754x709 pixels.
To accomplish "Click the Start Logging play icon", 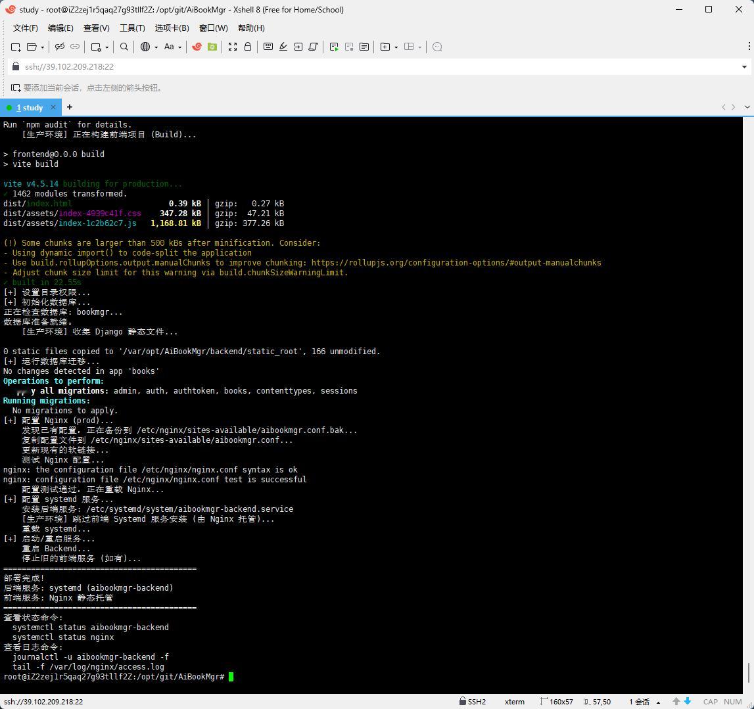I will (x=334, y=47).
